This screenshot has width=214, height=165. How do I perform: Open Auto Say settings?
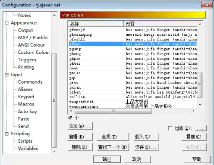pos(27,112)
